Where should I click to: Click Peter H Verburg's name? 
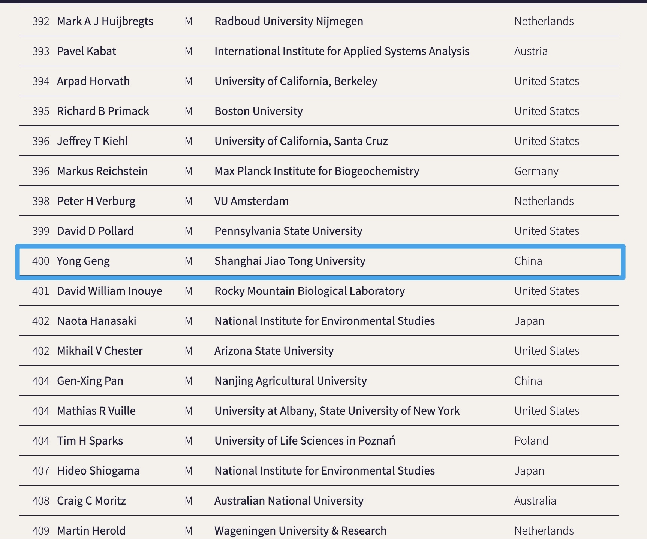pos(96,201)
